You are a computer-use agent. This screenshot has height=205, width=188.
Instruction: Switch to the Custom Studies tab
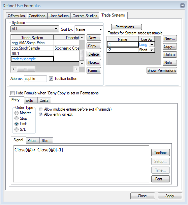point(85,16)
